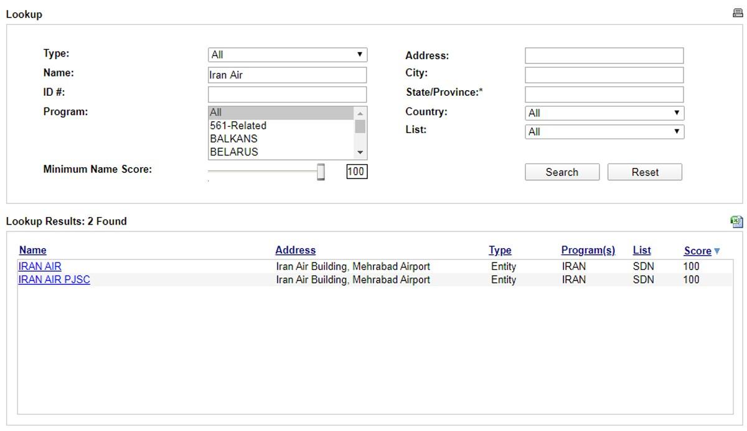Click the Score sort descending arrow

(x=717, y=251)
